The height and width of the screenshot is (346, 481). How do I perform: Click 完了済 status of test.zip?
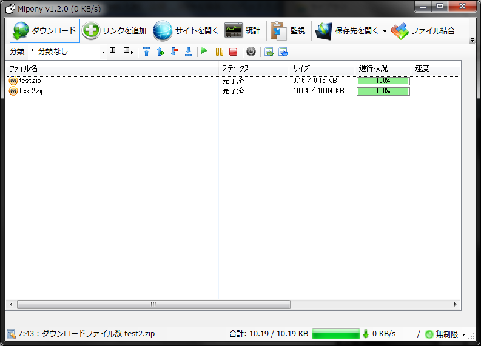(x=233, y=81)
